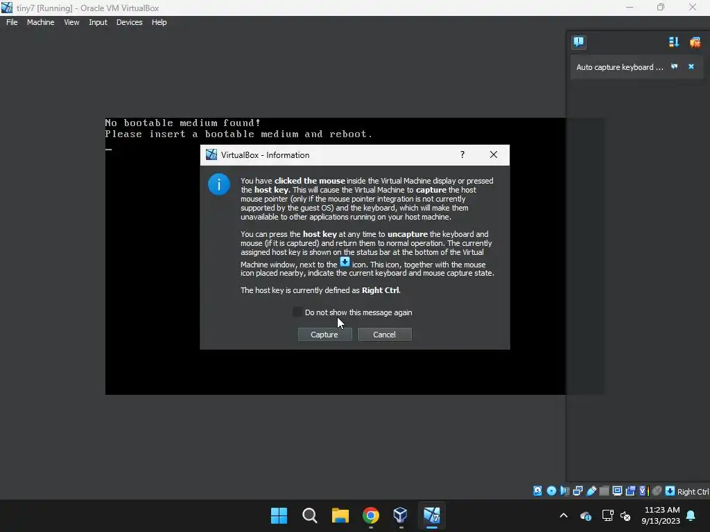Screen dimensions: 710x532
Task: Click the VirtualBox icon in the window title bar
Action: click(x=7, y=8)
